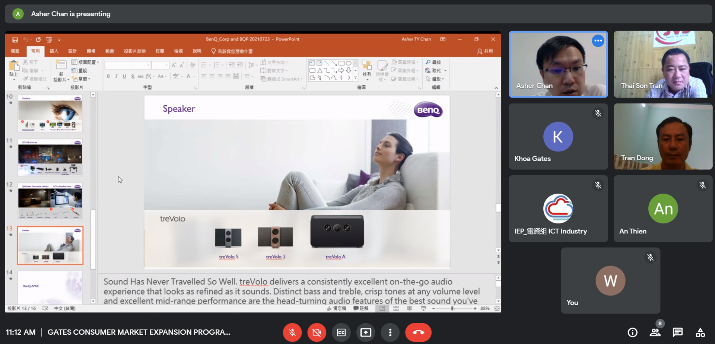715x344 pixels.
Task: Click Khoa Gates avatar K
Action: click(558, 137)
